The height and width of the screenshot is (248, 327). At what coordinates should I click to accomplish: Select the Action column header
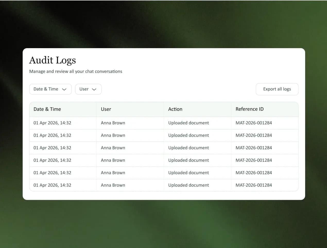[x=175, y=109]
